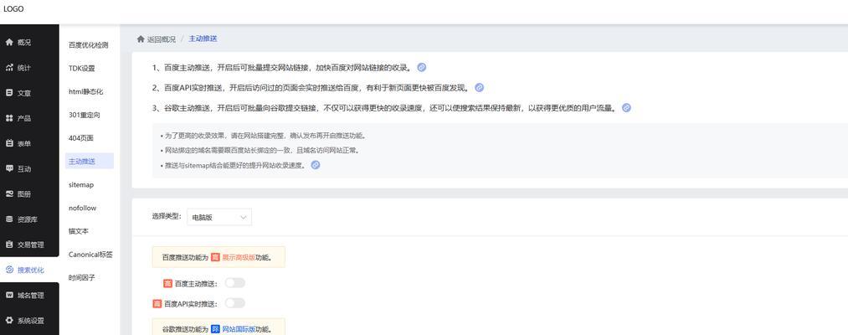The width and height of the screenshot is (848, 335).
Task: Open link icon after 百度主动推送 description
Action: point(422,68)
